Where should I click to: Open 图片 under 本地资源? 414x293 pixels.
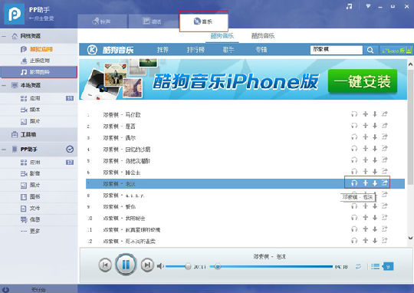pos(38,121)
